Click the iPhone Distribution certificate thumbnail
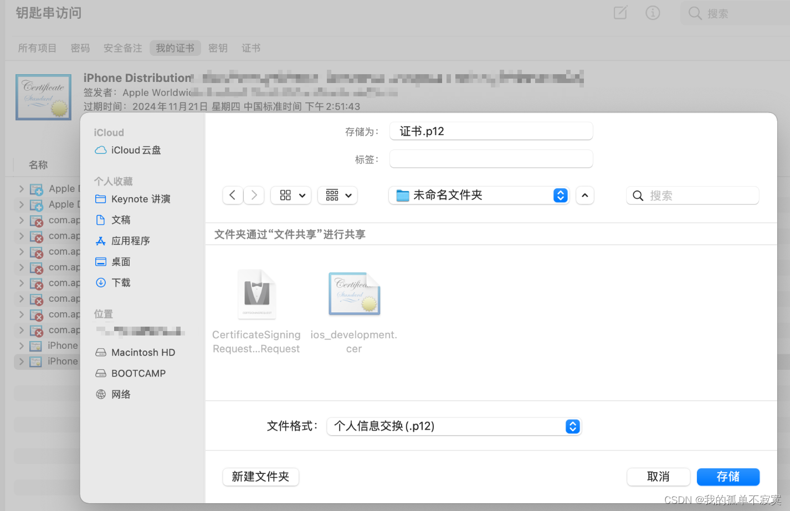This screenshot has width=790, height=511. pyautogui.click(x=43, y=97)
